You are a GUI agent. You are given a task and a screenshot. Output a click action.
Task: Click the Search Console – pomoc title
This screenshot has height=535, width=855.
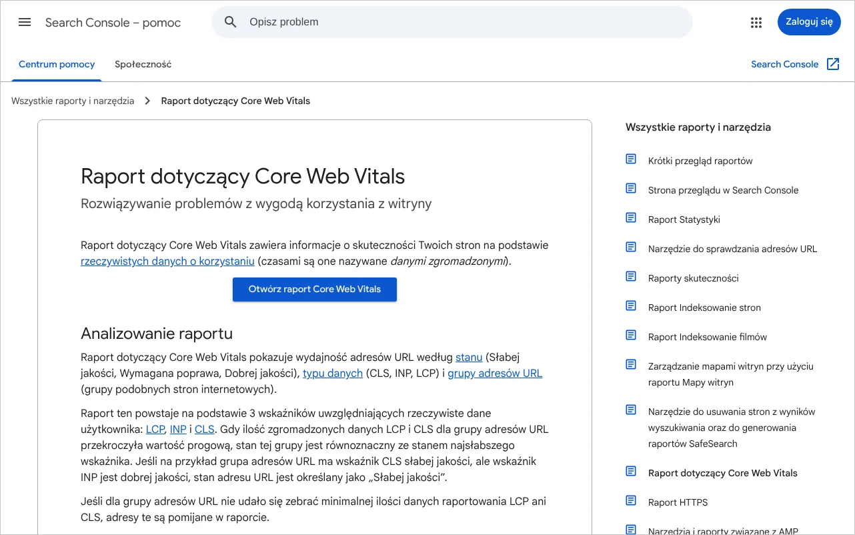tap(113, 23)
